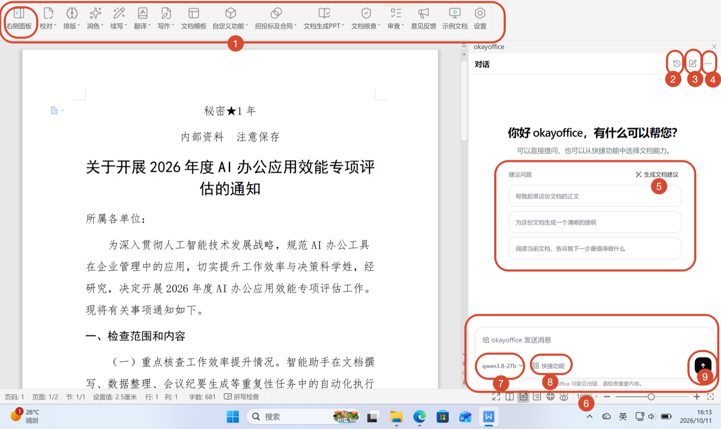Expand the 招投标及合同 menu
721x429 pixels.
pos(276,19)
